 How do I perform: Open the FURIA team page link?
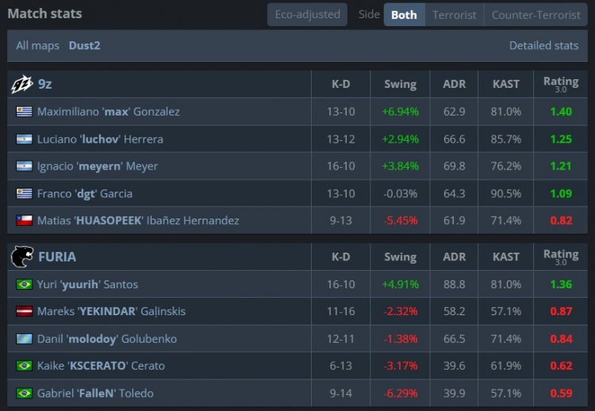57,257
